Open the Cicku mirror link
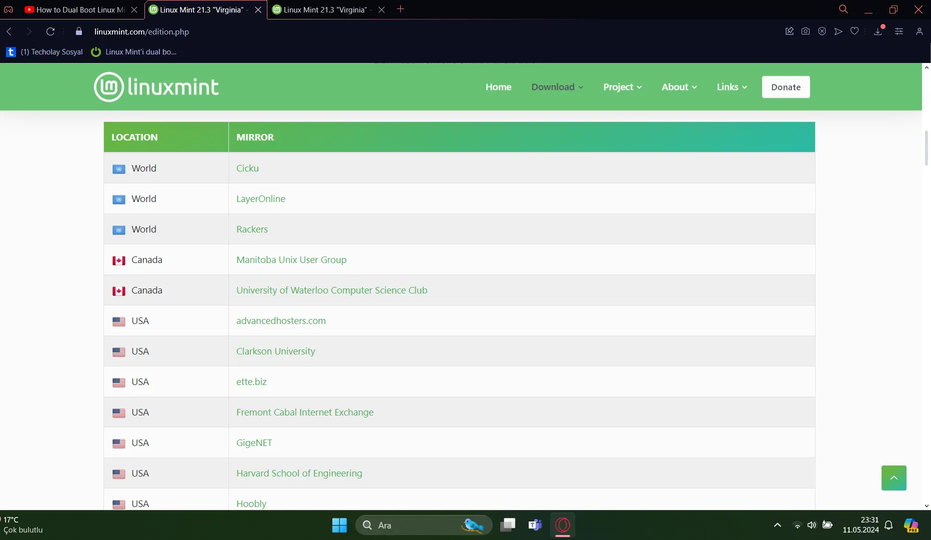The height and width of the screenshot is (540, 931). point(247,168)
